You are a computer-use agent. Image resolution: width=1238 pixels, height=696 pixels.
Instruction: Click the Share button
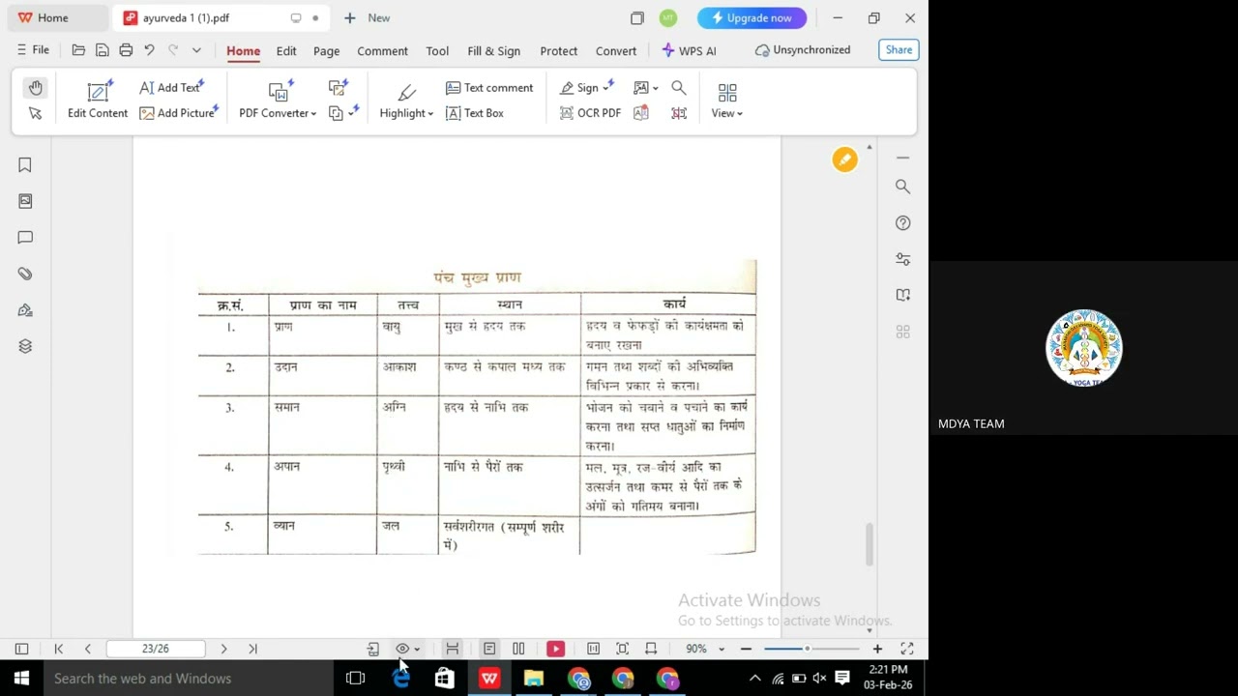tap(899, 50)
